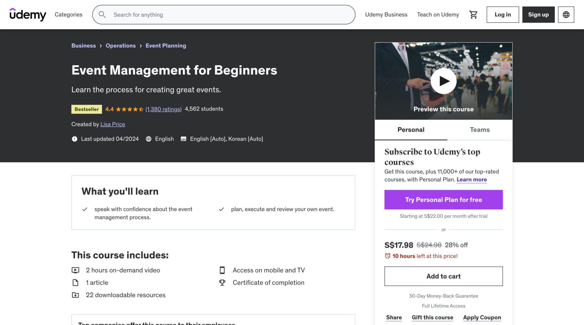Click the alarm clock next to sale countdown
The width and height of the screenshot is (584, 325).
[388, 256]
